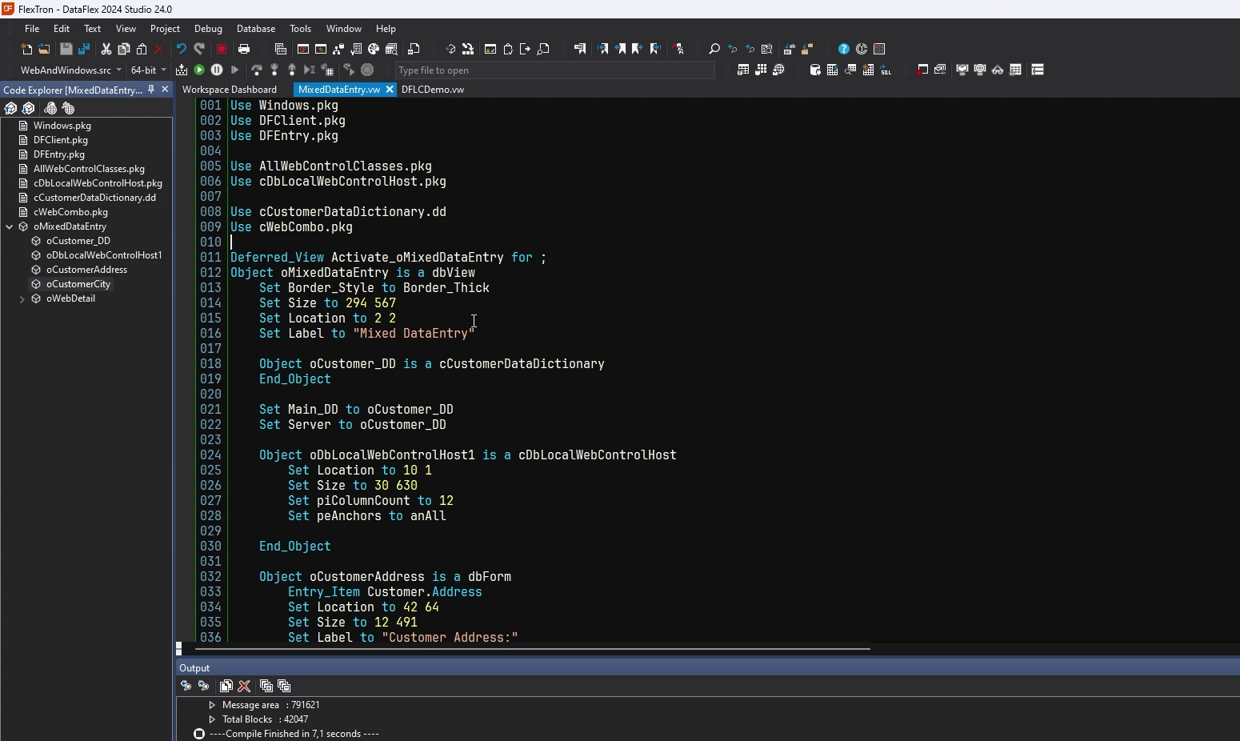Click the Find magnifier icon
This screenshot has width=1240, height=741.
(x=714, y=50)
